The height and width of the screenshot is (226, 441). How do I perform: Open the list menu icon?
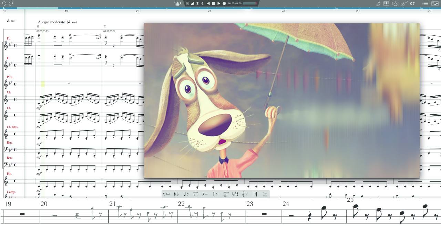pos(425,3)
